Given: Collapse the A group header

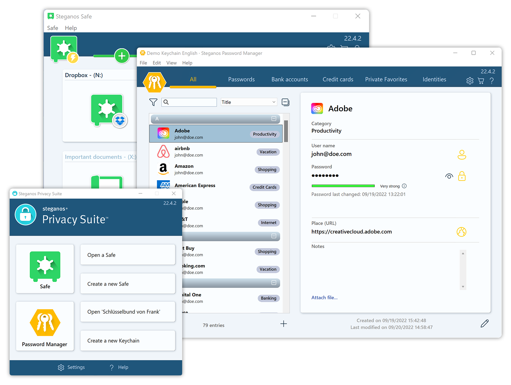Looking at the screenshot, I should pyautogui.click(x=274, y=119).
